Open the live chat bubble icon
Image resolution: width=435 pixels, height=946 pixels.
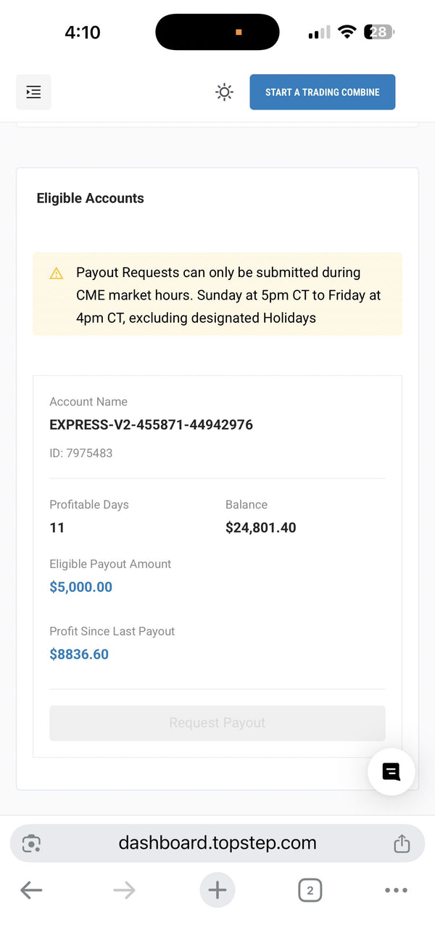coord(391,772)
